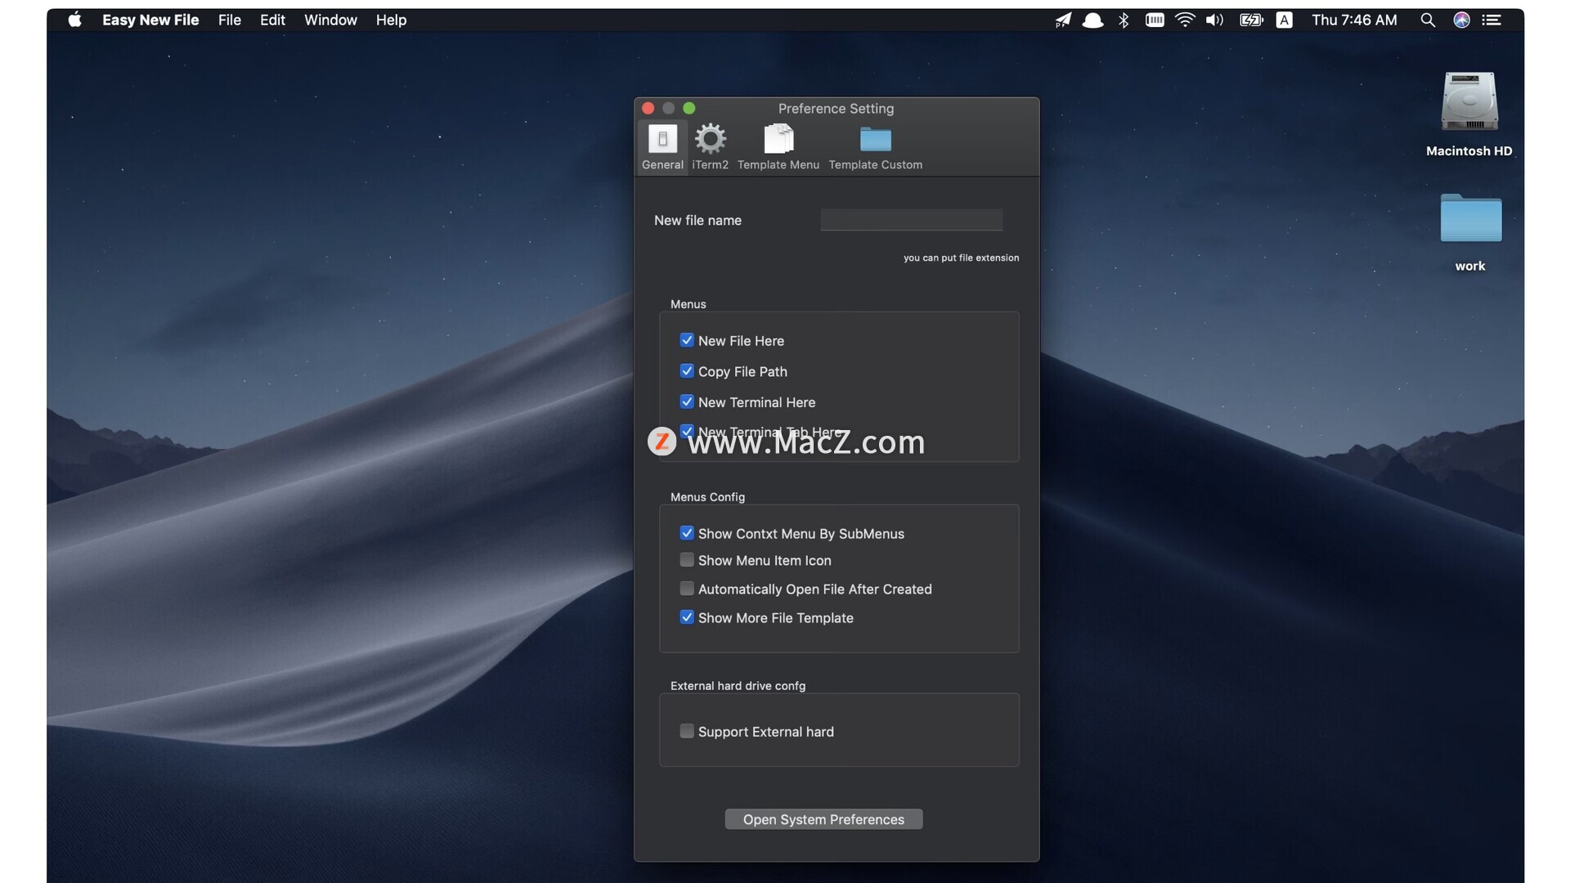Open the Easy New File app menu
Screen dimensions: 1570x883
[x=150, y=20]
